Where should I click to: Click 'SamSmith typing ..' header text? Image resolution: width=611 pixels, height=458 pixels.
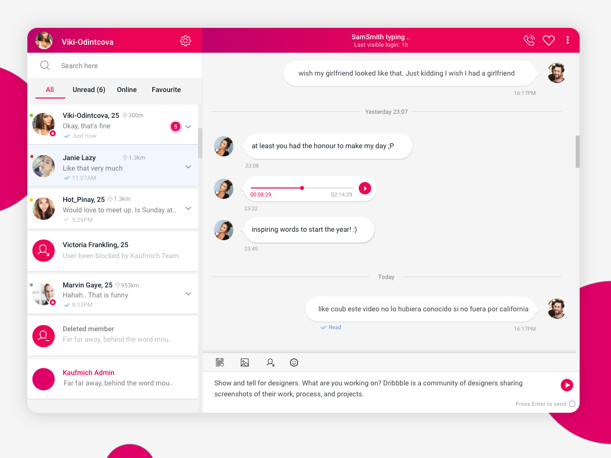pos(381,37)
